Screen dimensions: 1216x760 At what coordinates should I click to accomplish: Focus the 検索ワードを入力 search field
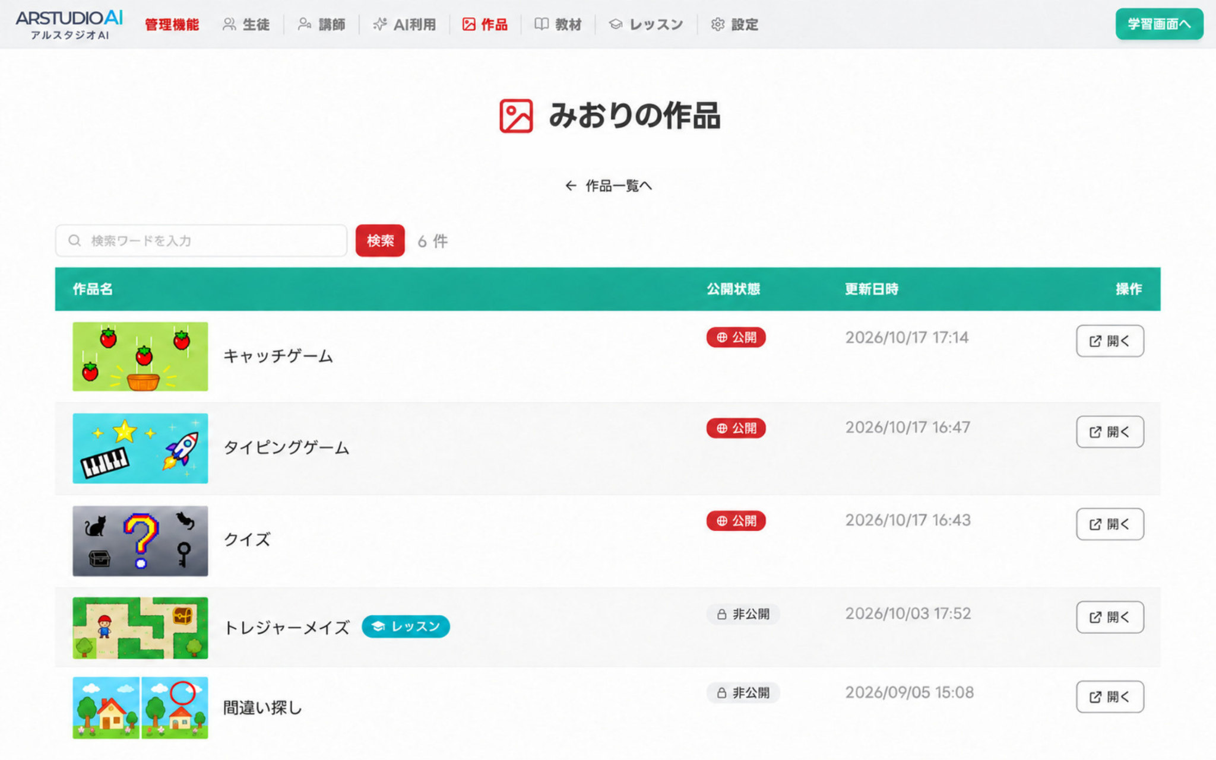pos(201,240)
